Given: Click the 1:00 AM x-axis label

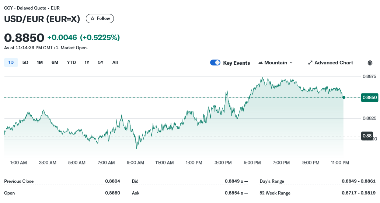Looking at the screenshot, I should [18, 163].
